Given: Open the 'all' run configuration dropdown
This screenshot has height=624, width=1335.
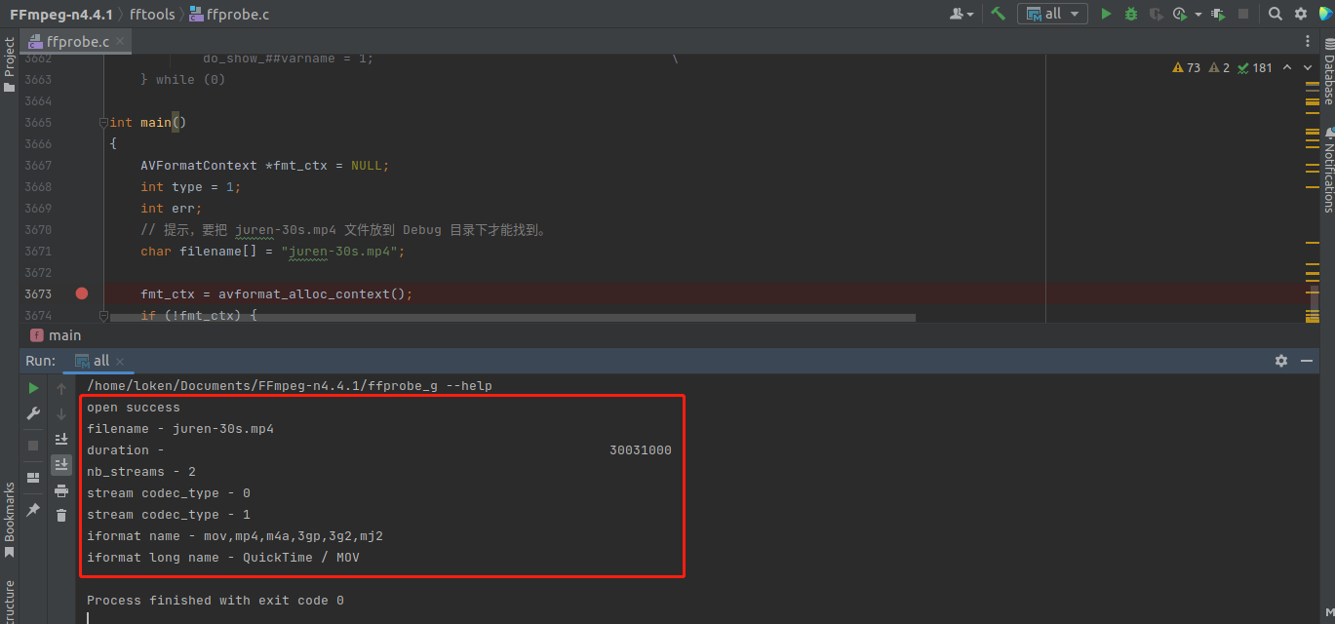Looking at the screenshot, I should (1052, 14).
